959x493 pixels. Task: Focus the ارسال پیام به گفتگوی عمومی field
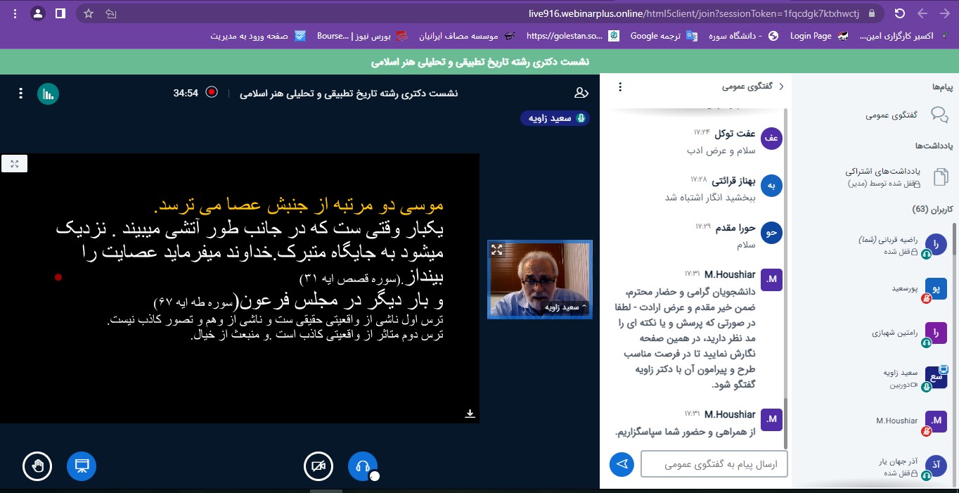[714, 464]
